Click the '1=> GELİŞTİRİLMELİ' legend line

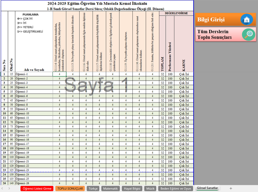point(30,31)
